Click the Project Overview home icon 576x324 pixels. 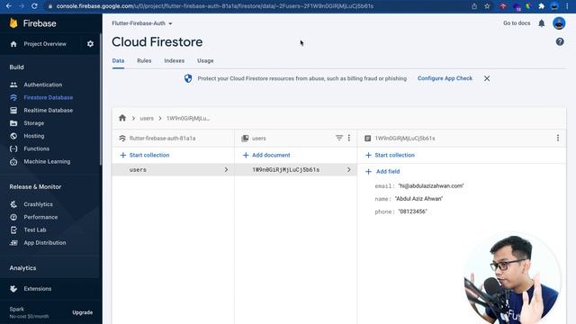pos(13,44)
